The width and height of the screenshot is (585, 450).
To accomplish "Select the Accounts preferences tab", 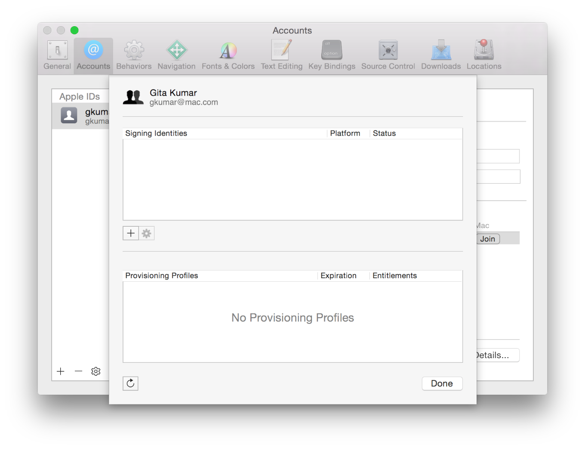I will point(93,56).
